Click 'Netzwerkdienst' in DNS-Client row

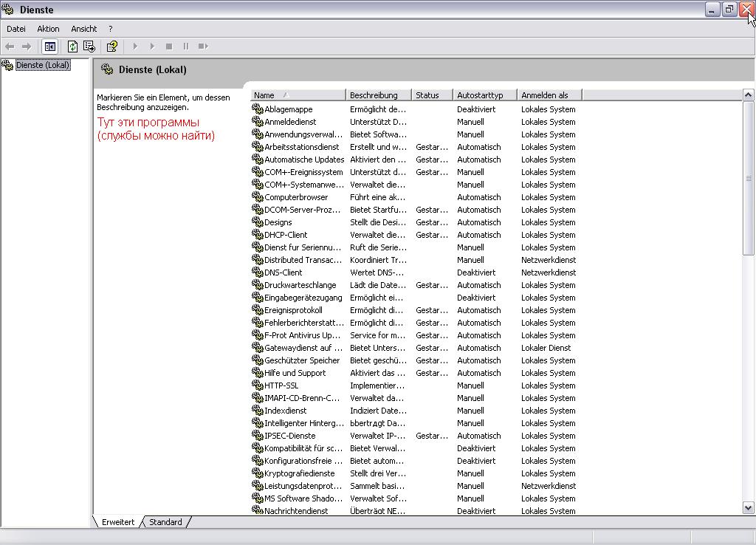pyautogui.click(x=549, y=272)
